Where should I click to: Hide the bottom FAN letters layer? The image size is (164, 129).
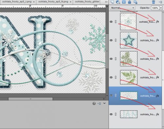pyautogui.click(x=111, y=114)
